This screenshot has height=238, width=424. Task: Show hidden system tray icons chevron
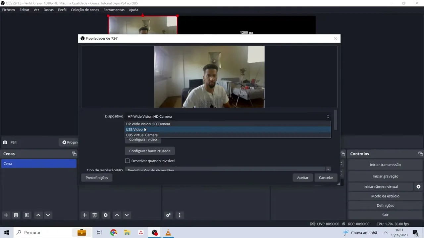[386, 232]
